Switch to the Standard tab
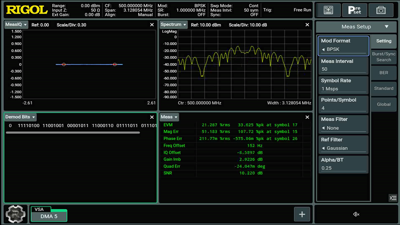Image resolution: width=400 pixels, height=225 pixels. [384, 88]
